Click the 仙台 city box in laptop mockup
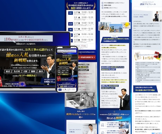The image size is (162, 134). tap(41, 71)
